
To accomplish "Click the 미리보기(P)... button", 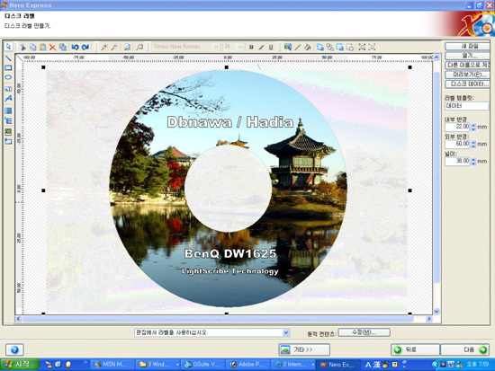I will point(468,75).
